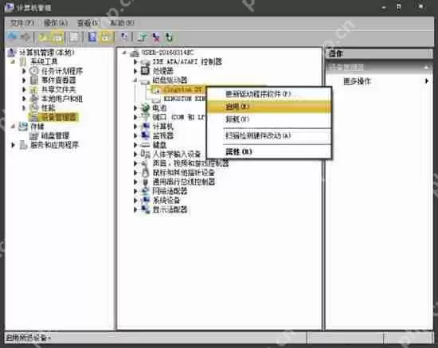Click the status bar text 启用所选设备
The width and height of the screenshot is (438, 348).
click(x=28, y=338)
